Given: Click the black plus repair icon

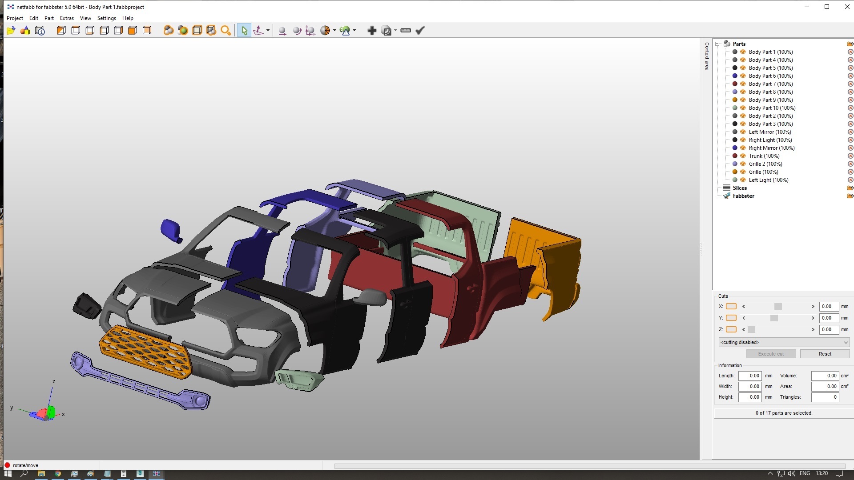Looking at the screenshot, I should click(372, 30).
